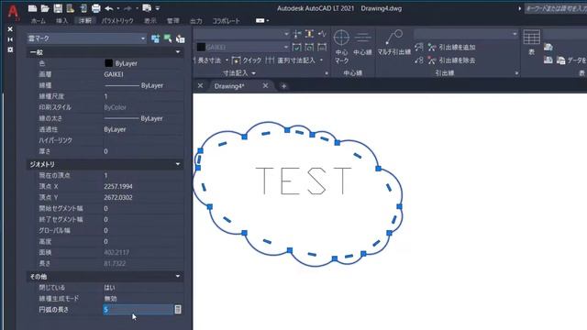Click the Select Objects icon in Properties

168,38
